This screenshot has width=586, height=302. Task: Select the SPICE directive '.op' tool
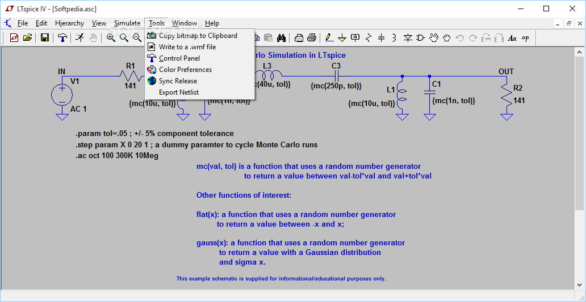pyautogui.click(x=525, y=37)
